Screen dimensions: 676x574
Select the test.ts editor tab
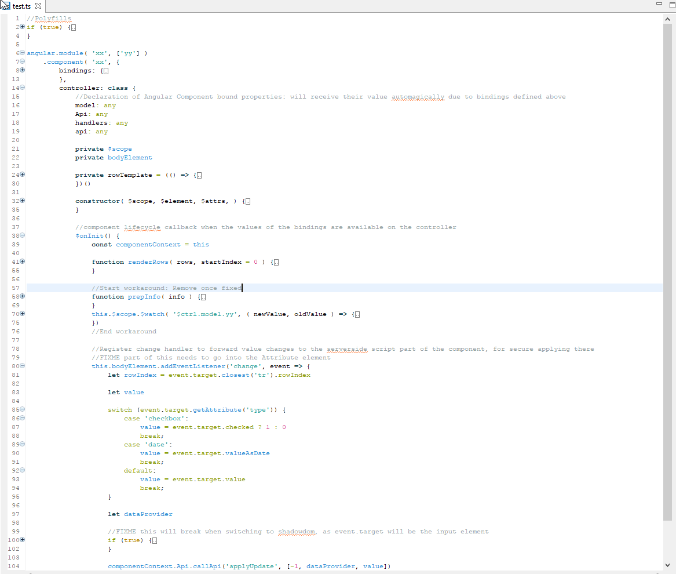point(21,6)
